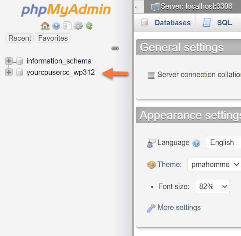Viewport: 241px width, 236px height.
Task: Click the chain link icon in sidebar
Action: click(115, 48)
